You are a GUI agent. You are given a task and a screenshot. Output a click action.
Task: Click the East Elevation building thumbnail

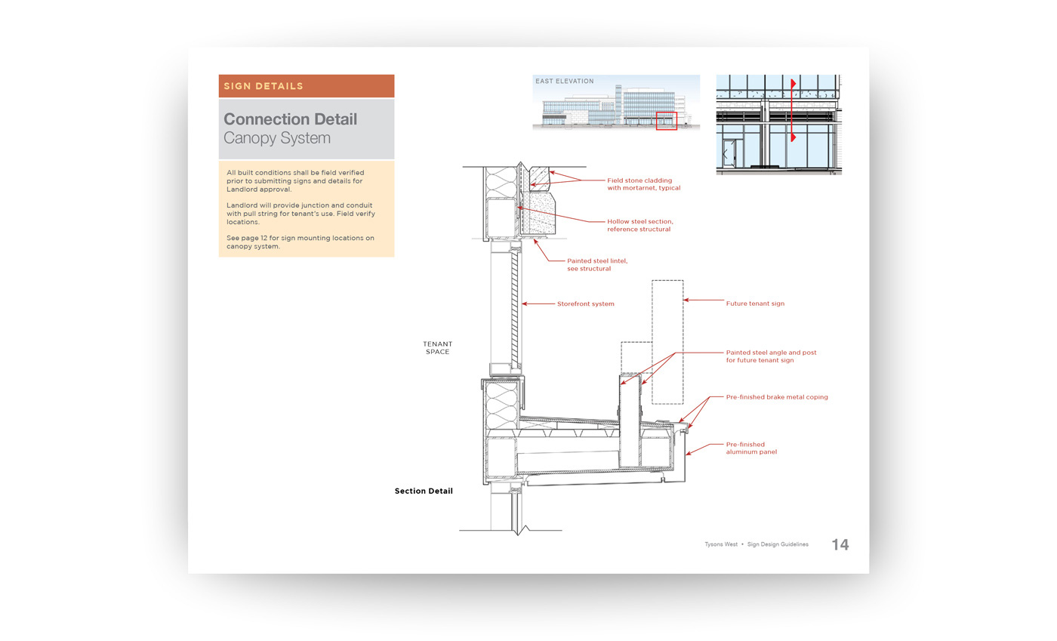[x=616, y=103]
